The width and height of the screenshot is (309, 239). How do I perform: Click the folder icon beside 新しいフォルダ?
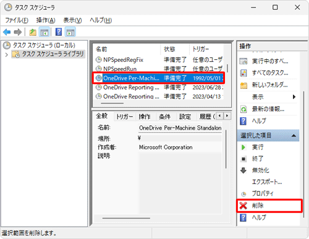pyautogui.click(x=243, y=85)
